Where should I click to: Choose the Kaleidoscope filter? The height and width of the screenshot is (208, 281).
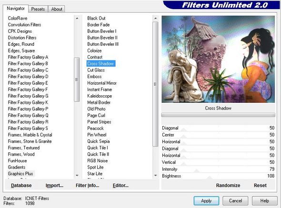pos(100,96)
